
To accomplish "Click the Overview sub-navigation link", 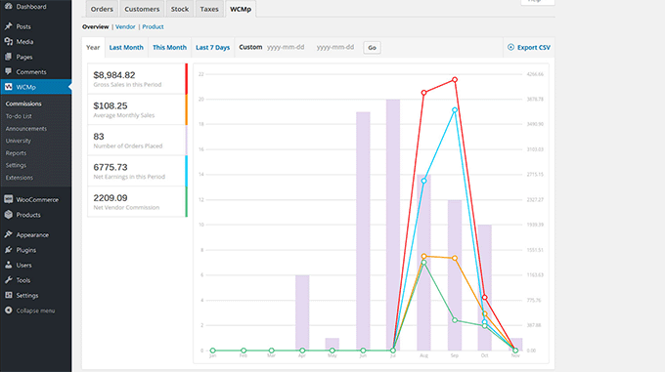I will click(x=96, y=26).
